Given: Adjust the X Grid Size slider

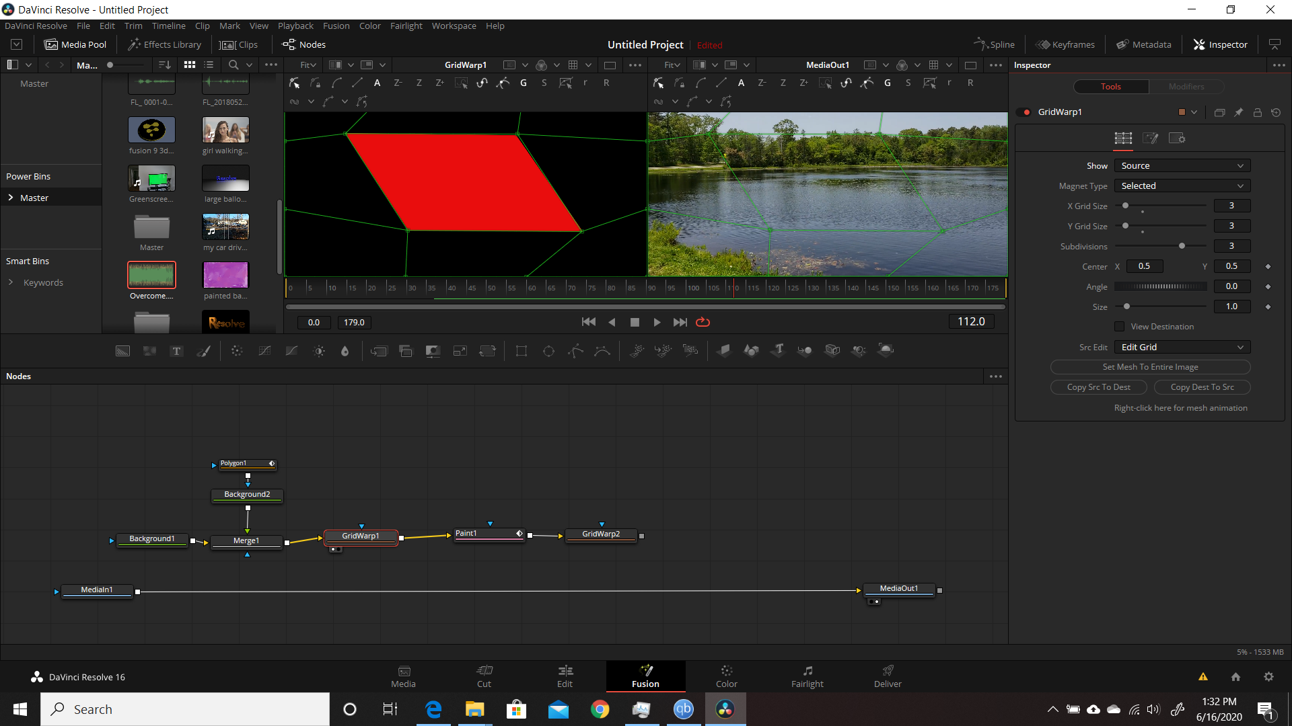Looking at the screenshot, I should click(x=1161, y=206).
